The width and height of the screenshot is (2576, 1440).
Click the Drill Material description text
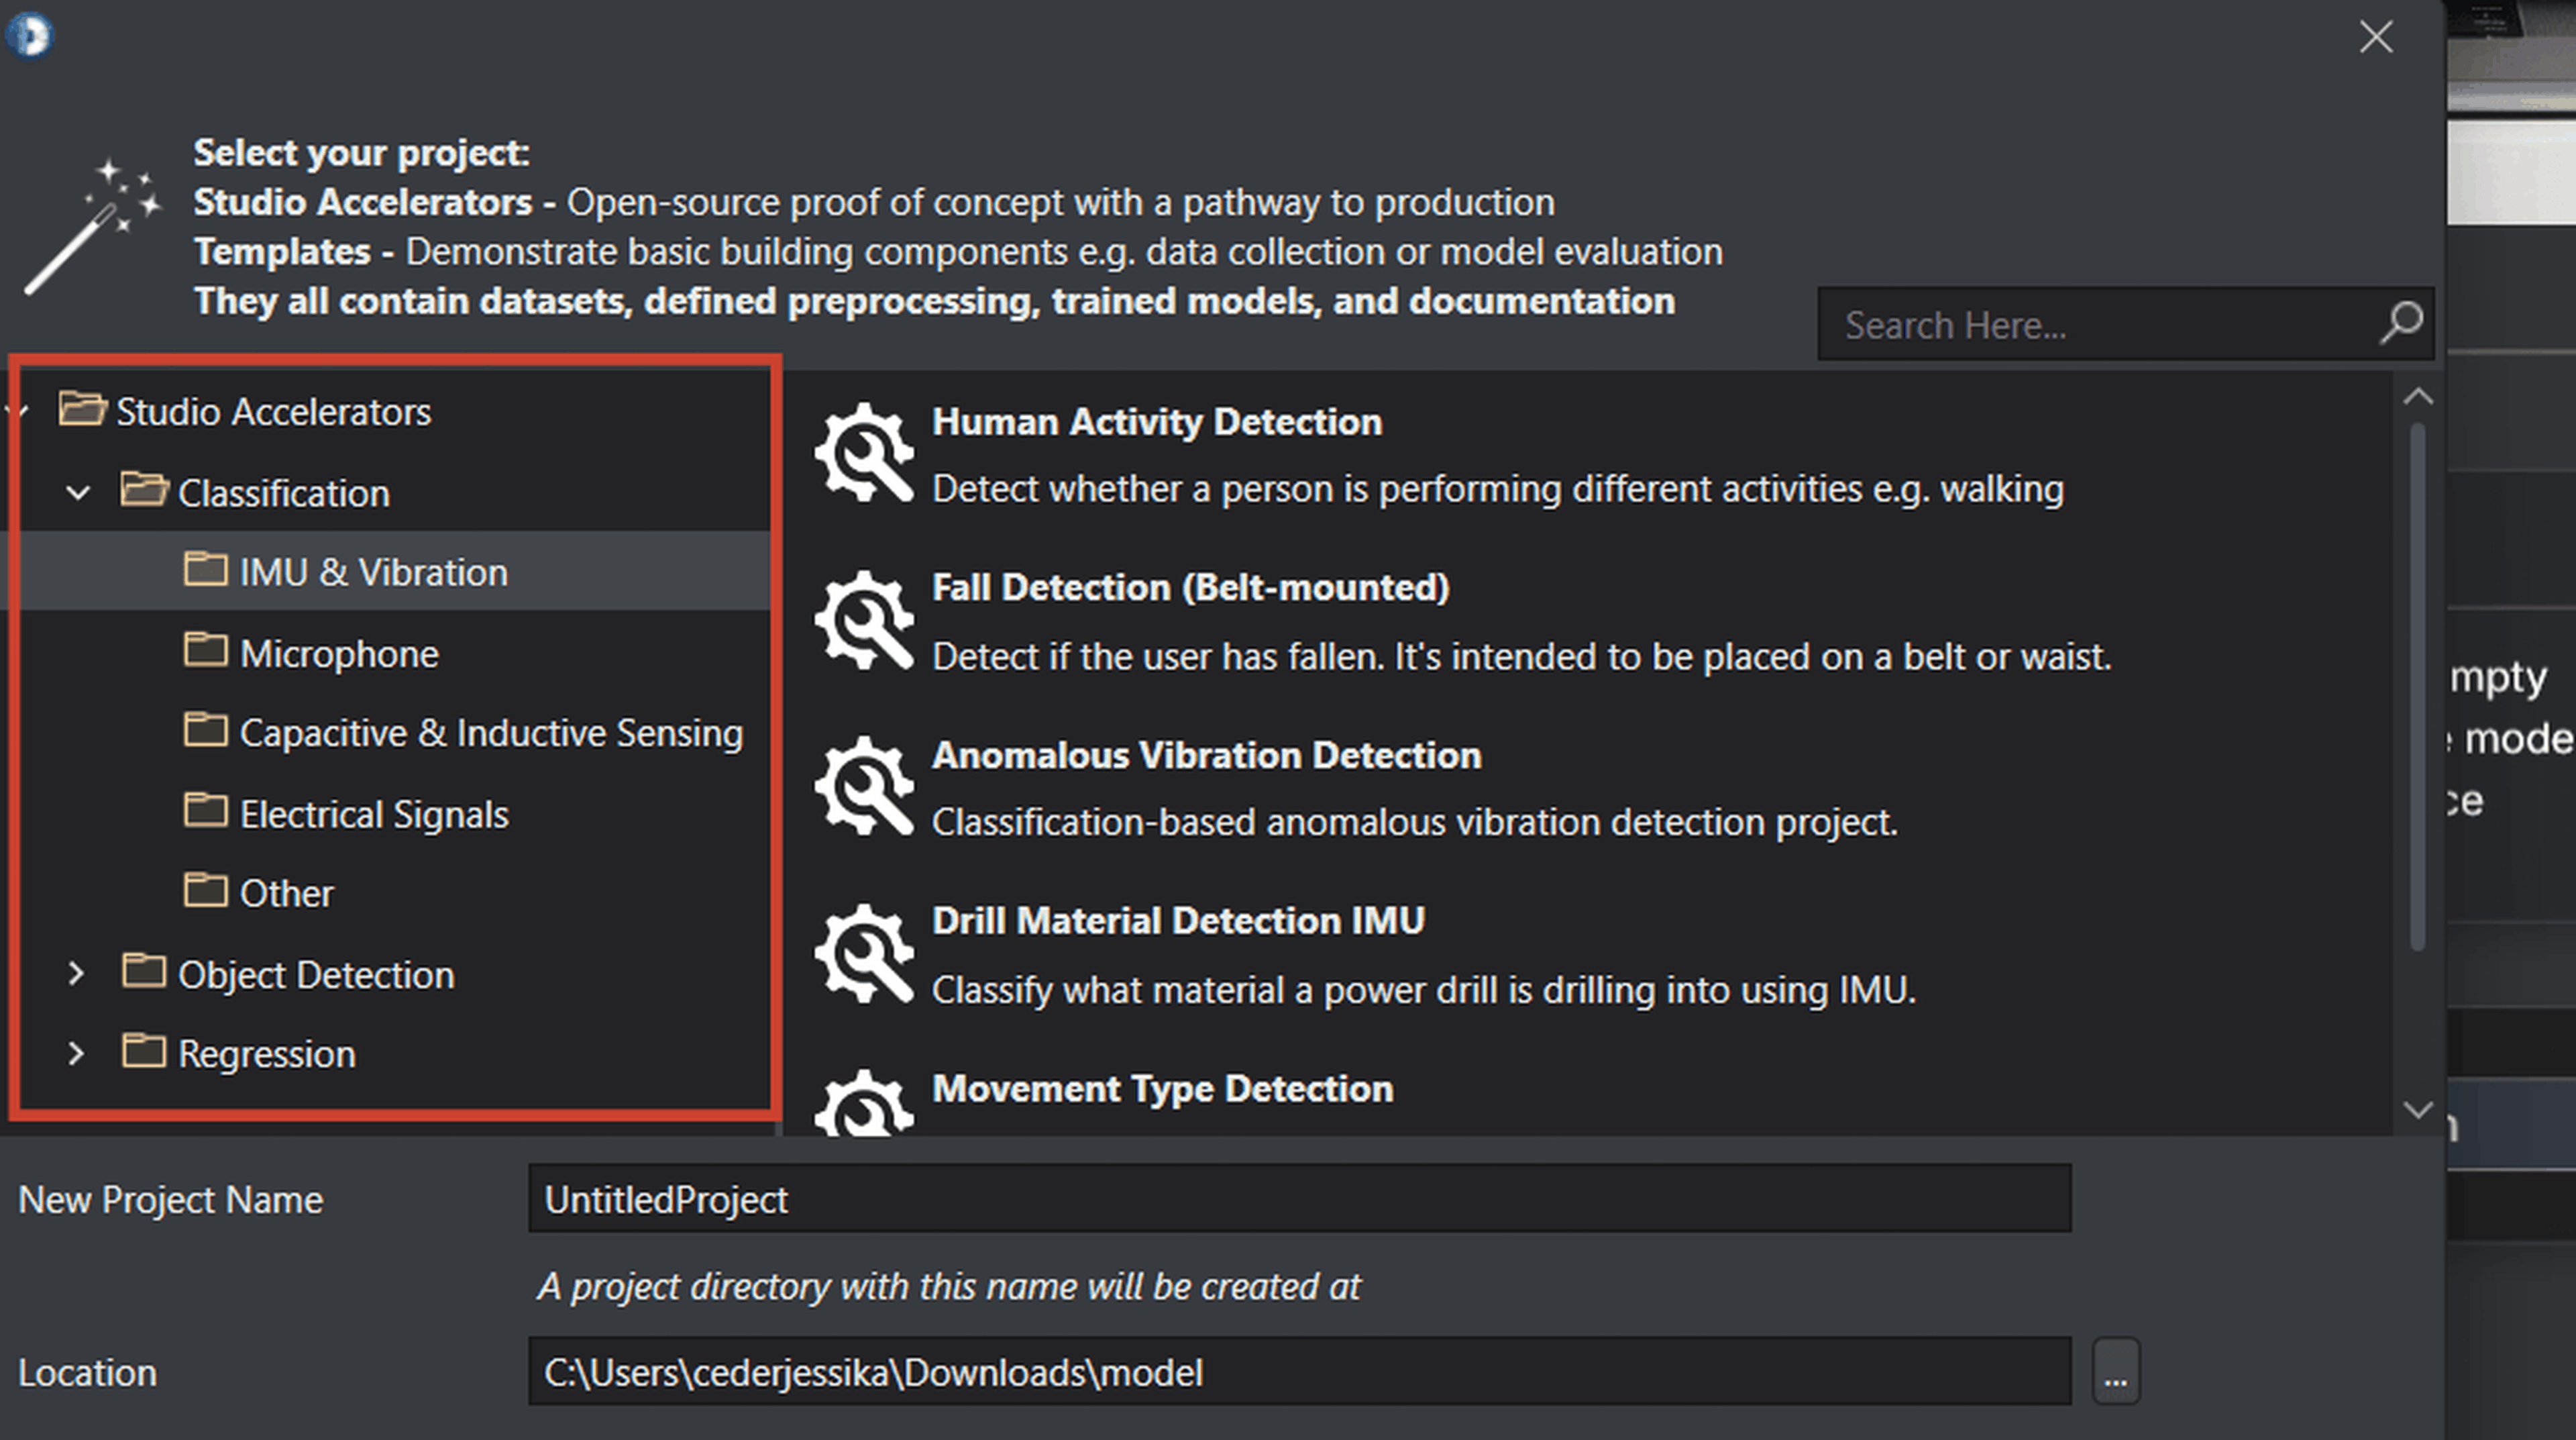tap(1424, 990)
